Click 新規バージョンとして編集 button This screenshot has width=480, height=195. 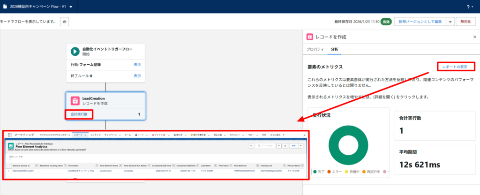click(x=420, y=22)
